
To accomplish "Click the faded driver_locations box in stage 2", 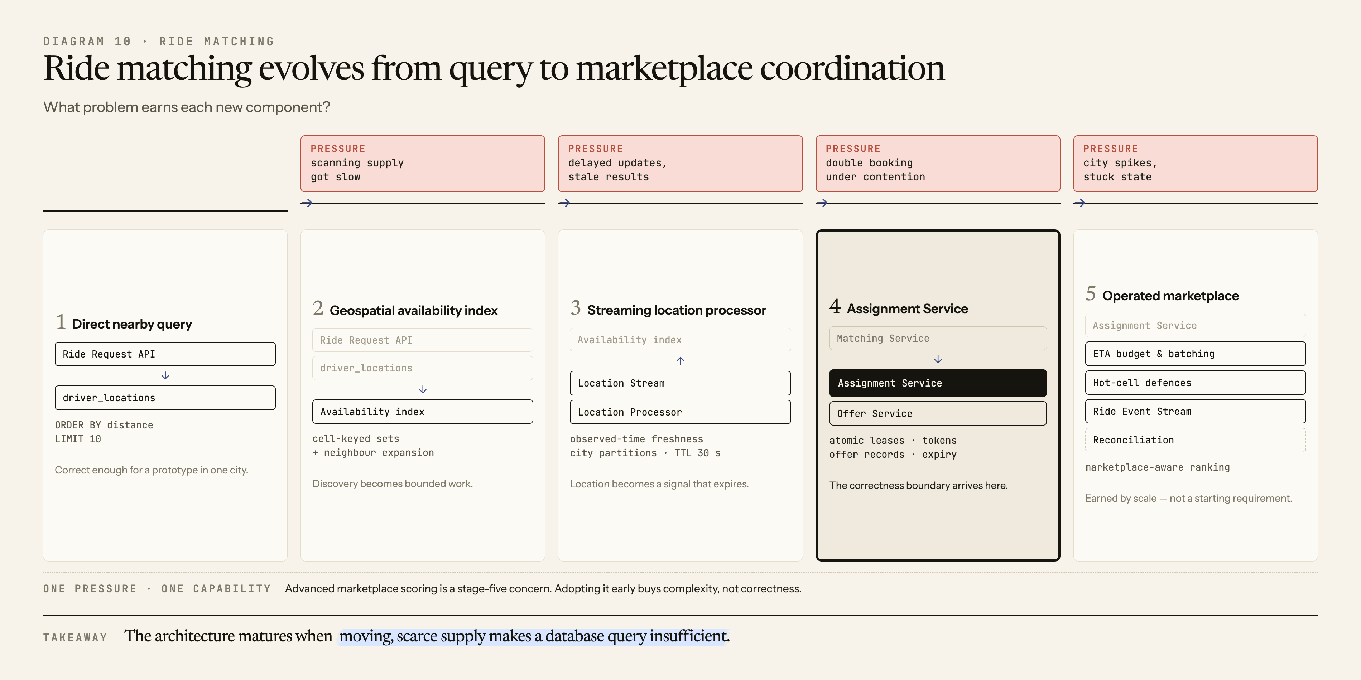I will click(x=423, y=368).
